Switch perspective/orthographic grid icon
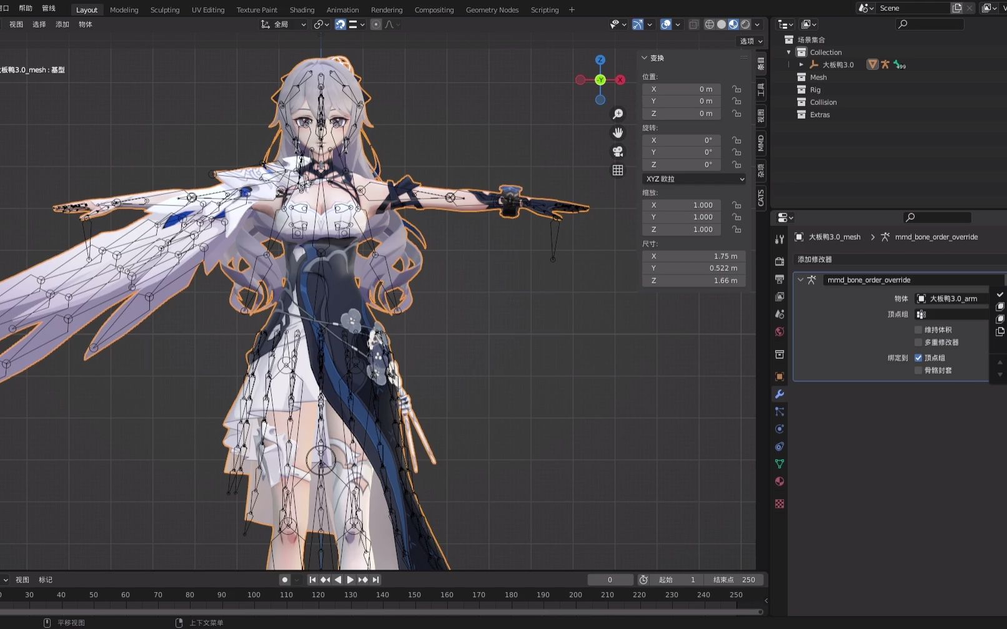 click(618, 170)
